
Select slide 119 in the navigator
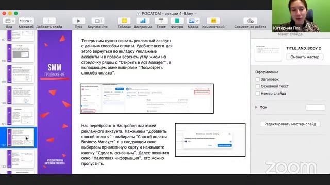21,74
